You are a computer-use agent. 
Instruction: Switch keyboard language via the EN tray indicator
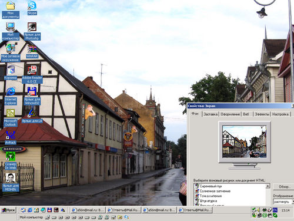click(x=275, y=210)
